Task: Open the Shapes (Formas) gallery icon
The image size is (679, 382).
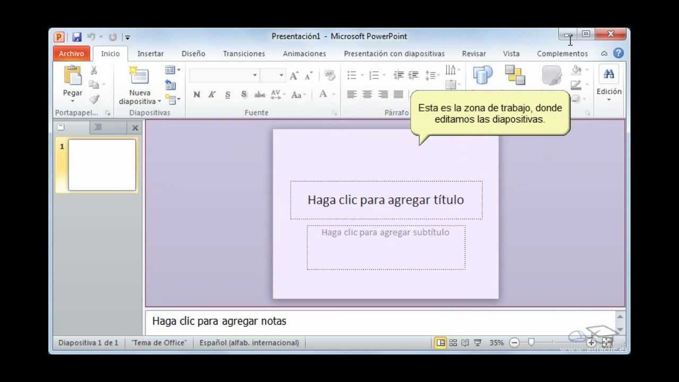Action: [x=483, y=75]
